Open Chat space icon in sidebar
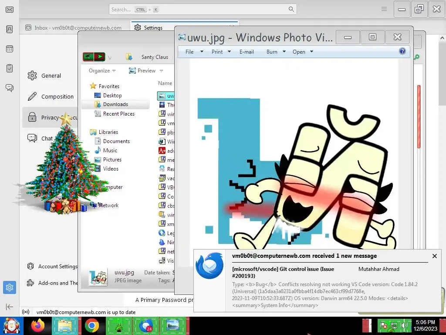The image size is (446, 335). click(10, 88)
